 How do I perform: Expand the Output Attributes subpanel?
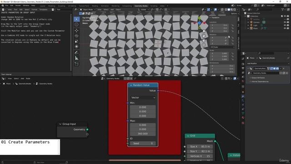coord(258,78)
